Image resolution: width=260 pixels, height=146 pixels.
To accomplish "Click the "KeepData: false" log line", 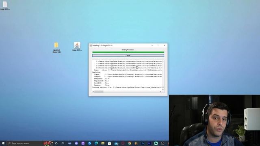I will tap(102, 79).
